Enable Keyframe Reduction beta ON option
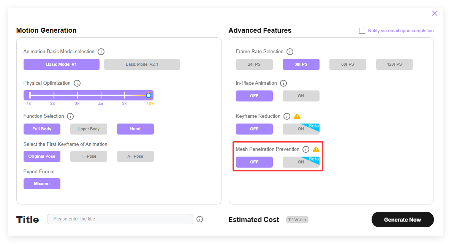This screenshot has height=244, width=451. [301, 129]
